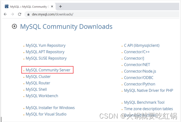Open MySQL Benchmark Tool link
The height and width of the screenshot is (122, 181).
click(144, 102)
